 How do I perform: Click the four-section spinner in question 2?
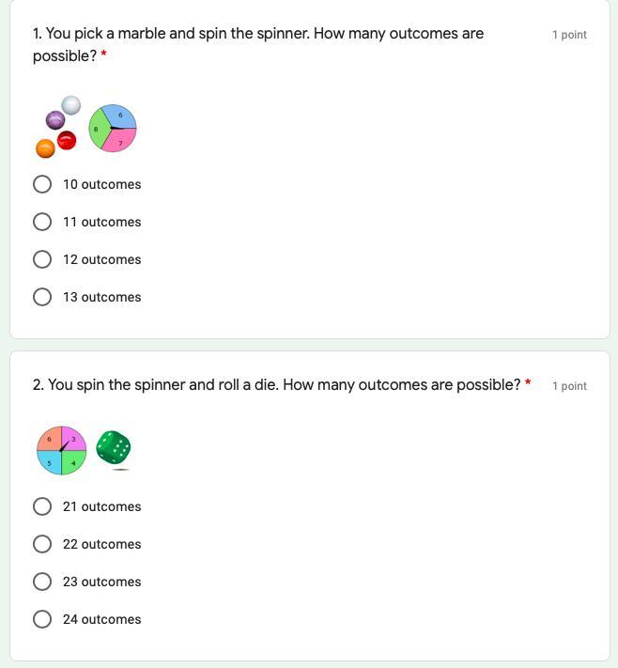(x=61, y=451)
